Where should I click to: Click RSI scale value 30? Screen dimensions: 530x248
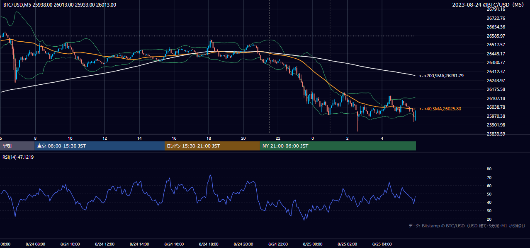pos(489,210)
